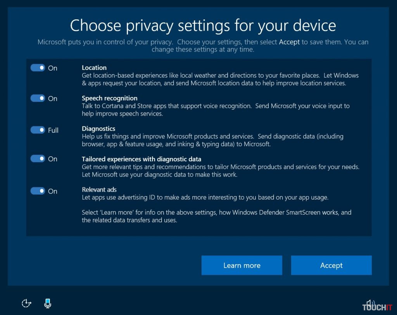Click the Accept button
Viewport: 397px width, 315px height.
[x=331, y=265]
